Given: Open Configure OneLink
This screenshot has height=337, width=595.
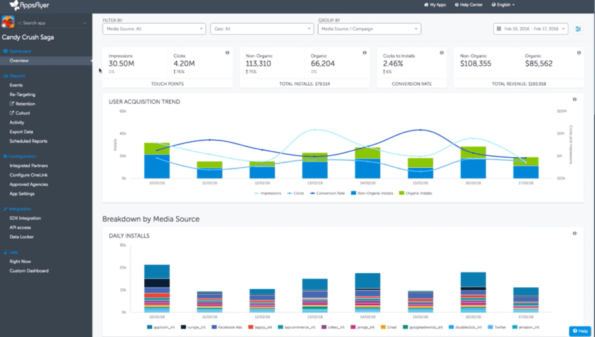Looking at the screenshot, I should click(x=29, y=175).
